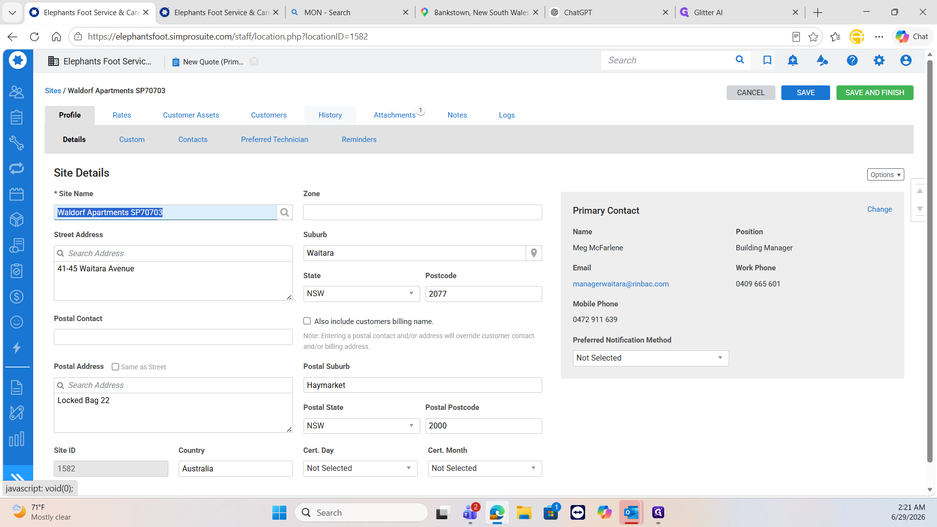Click the Postal Suburb Haymarket field
Screen dimensions: 937x527
[x=423, y=385]
